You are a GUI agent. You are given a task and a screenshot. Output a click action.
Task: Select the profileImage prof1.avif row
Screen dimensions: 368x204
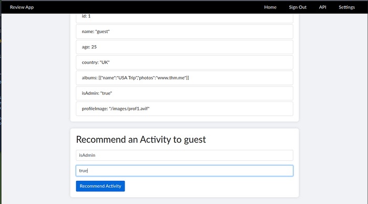pos(185,109)
